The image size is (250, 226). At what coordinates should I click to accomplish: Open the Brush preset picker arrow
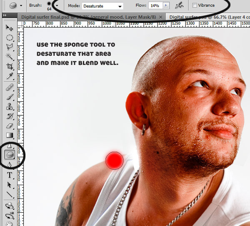point(57,5)
